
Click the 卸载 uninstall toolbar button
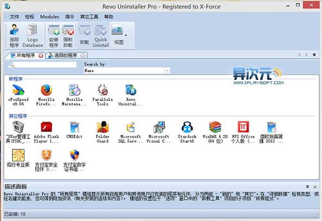tap(84, 35)
